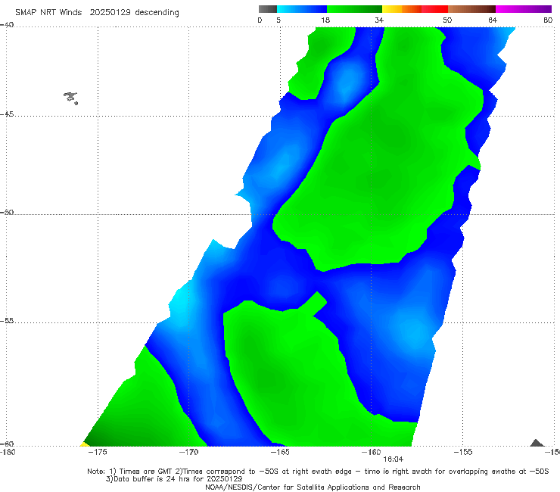Click the swath time label '16:04'
This screenshot has width=560, height=492.
[x=394, y=459]
